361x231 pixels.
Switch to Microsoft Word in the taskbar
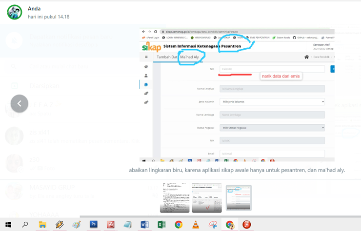(144, 225)
